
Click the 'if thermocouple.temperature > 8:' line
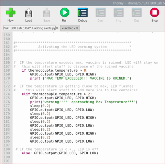[x=55, y=70]
